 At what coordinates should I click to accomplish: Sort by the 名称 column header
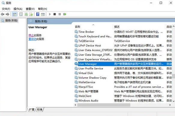click(77, 27)
